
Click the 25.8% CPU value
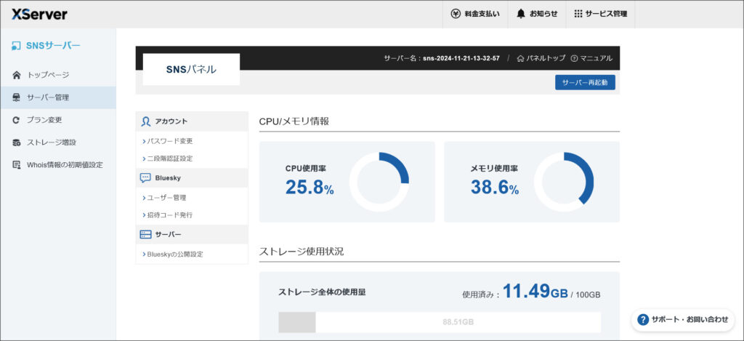click(x=310, y=188)
